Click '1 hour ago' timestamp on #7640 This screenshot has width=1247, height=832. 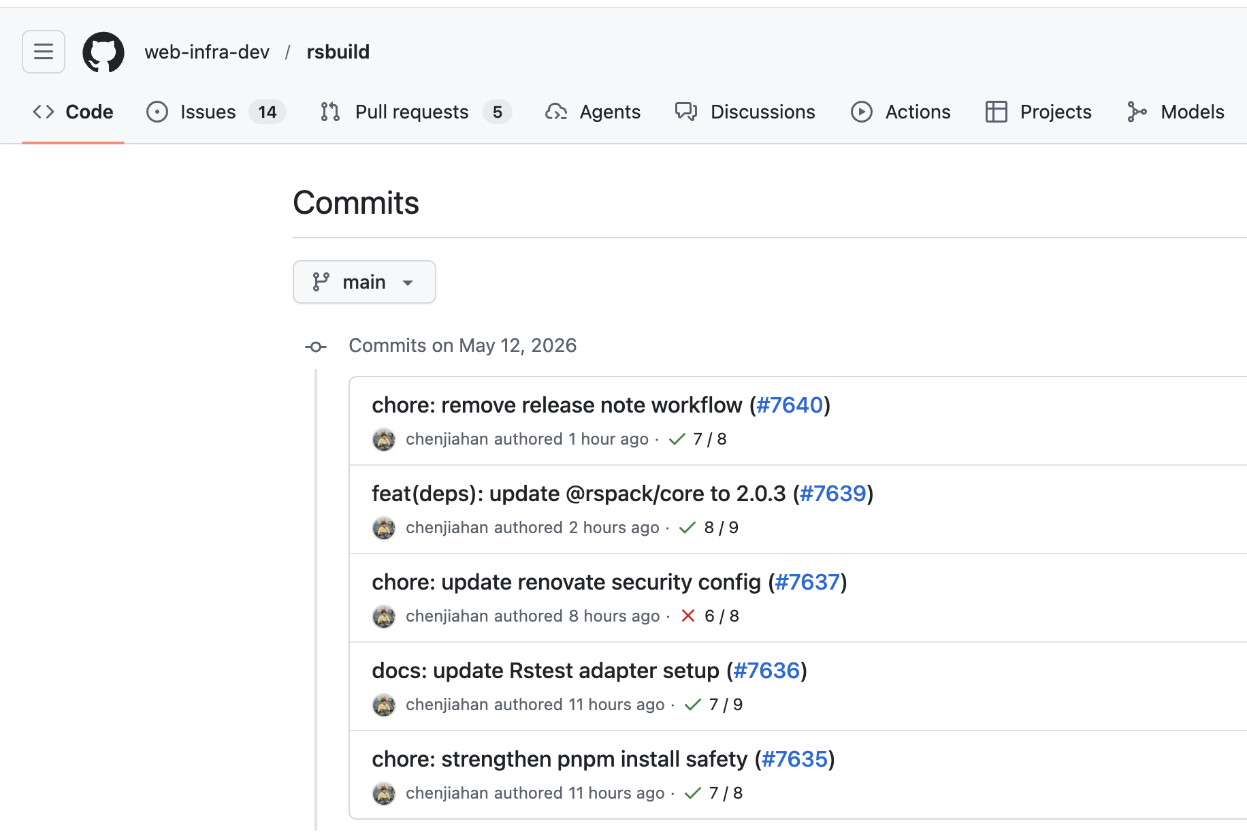click(x=609, y=439)
